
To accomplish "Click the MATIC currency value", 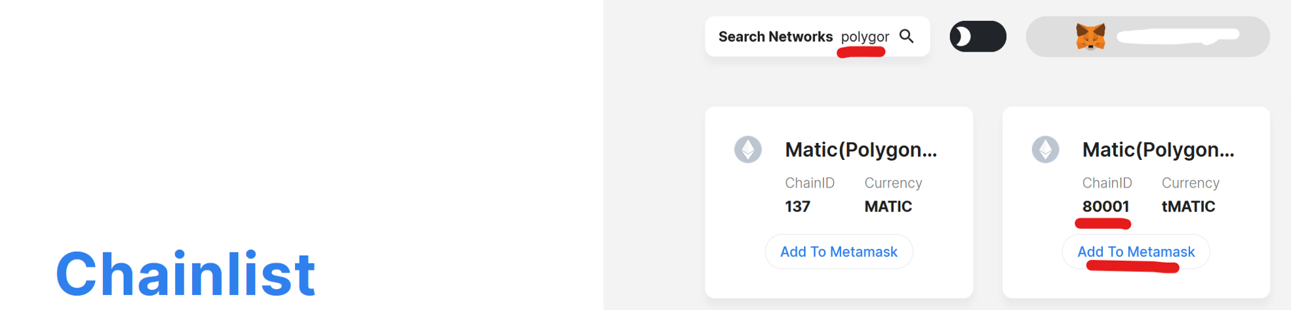I will coord(888,206).
